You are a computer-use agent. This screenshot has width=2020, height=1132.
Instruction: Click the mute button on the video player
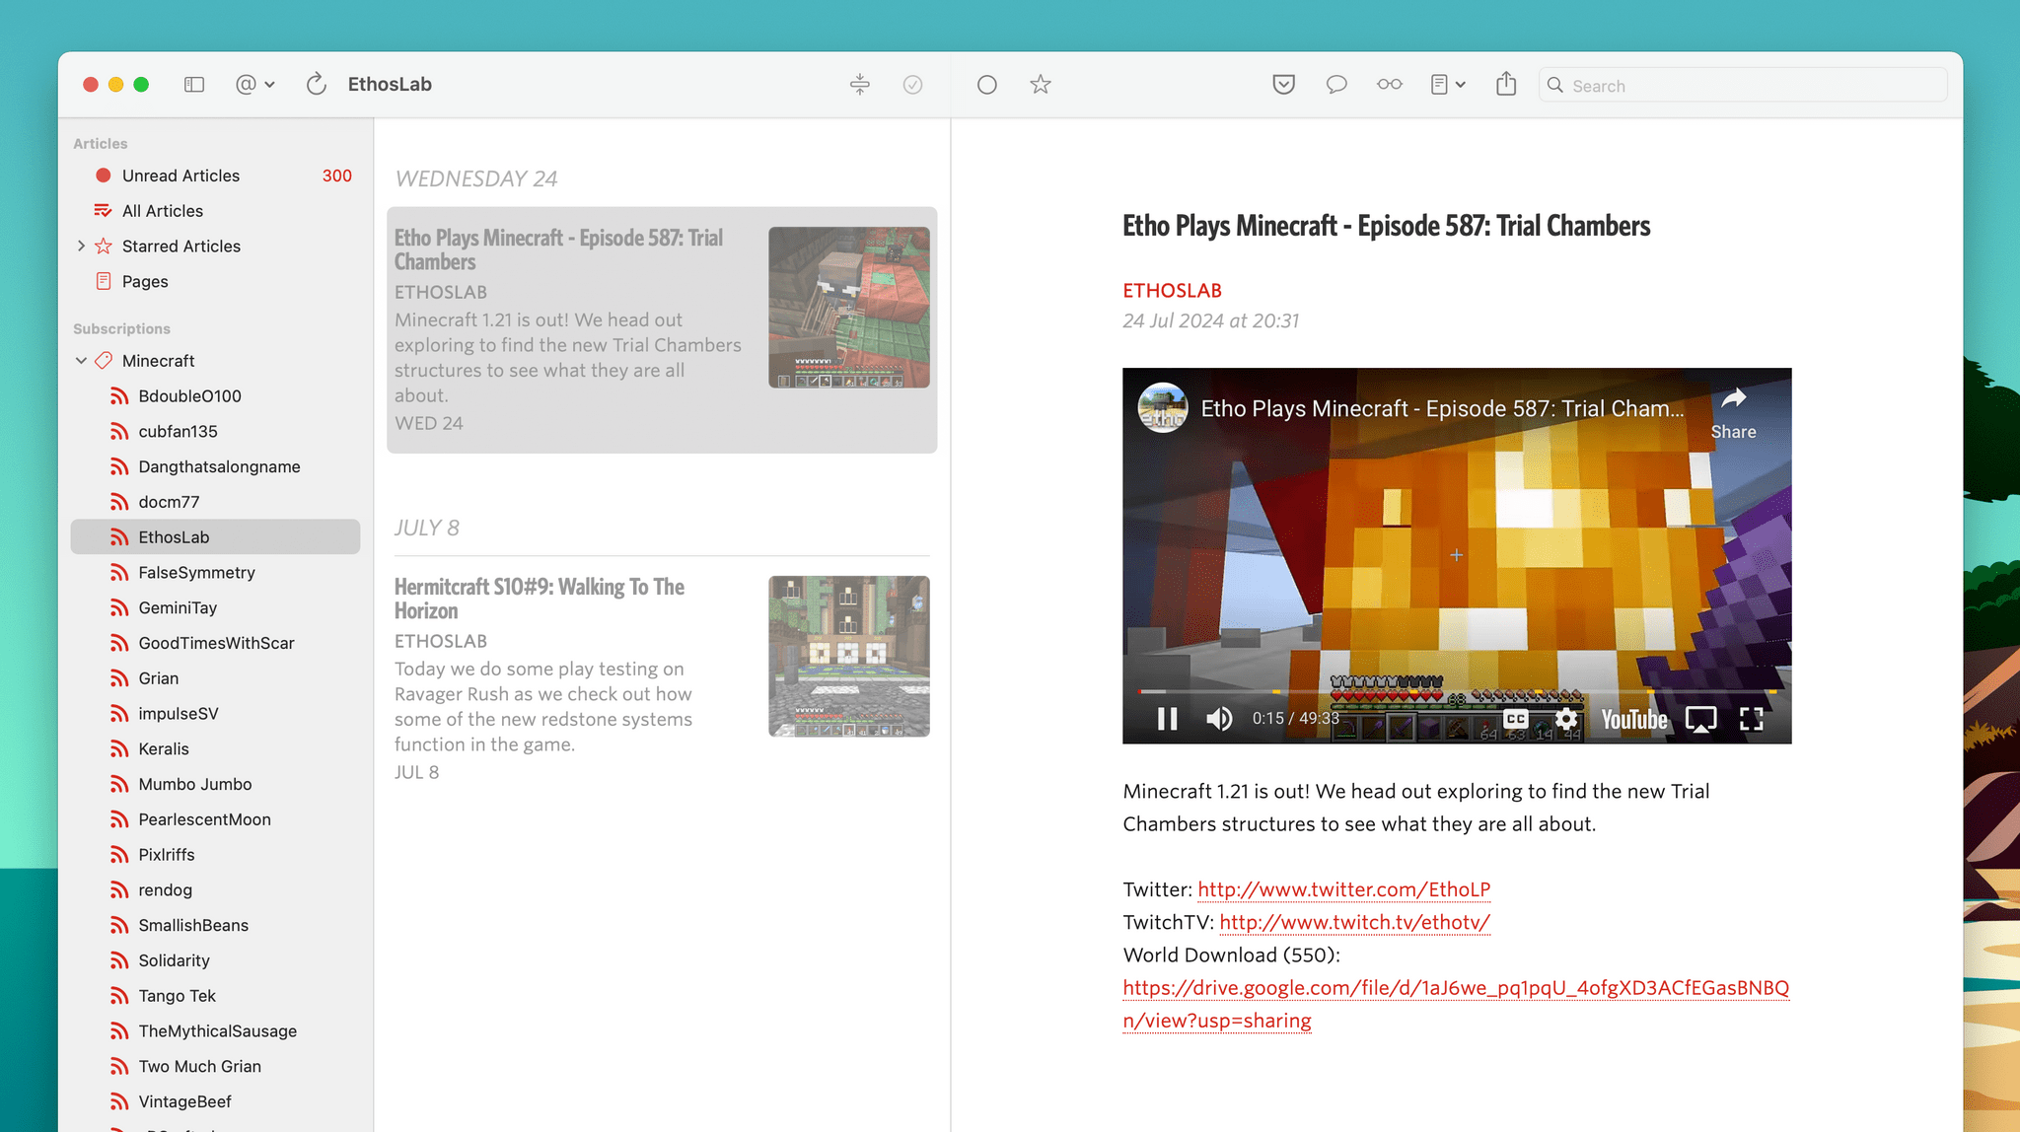click(x=1217, y=717)
